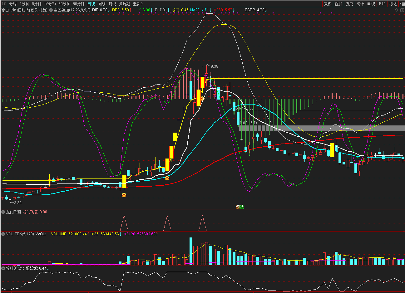The height and width of the screenshot is (293, 405).
Task: Select the 日线 daily tab
Action: point(91,4)
